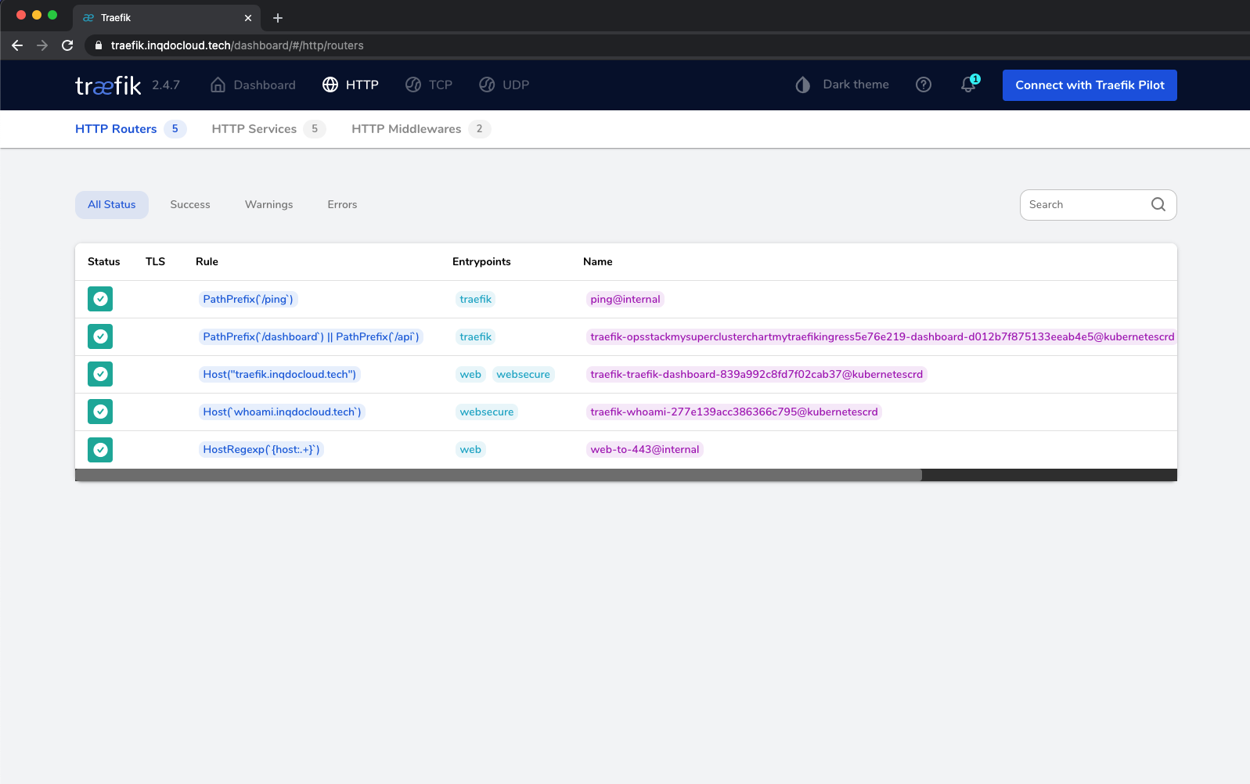The height and width of the screenshot is (784, 1250).
Task: Click the site lock icon in address bar
Action: [99, 45]
